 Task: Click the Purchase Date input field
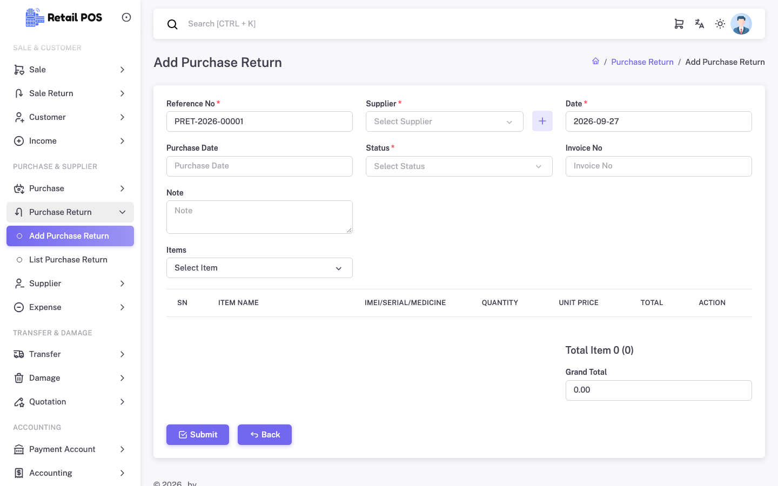coord(259,166)
